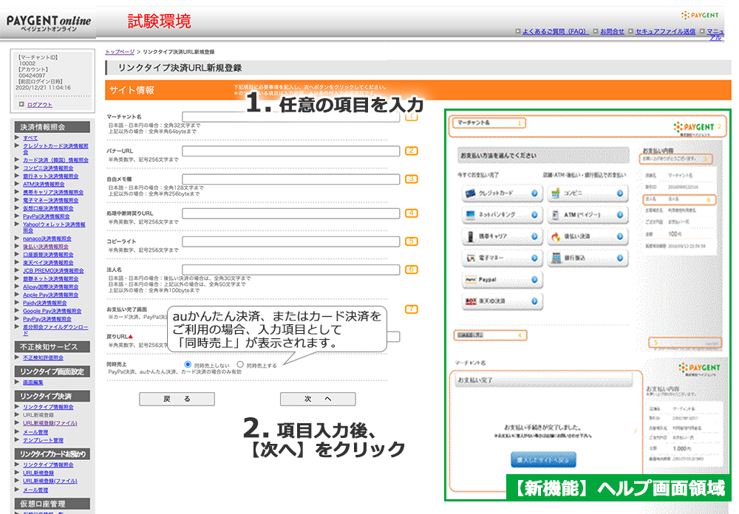739x514 pixels.
Task: Open PayPal決済情報照会 link
Action: tap(46, 216)
